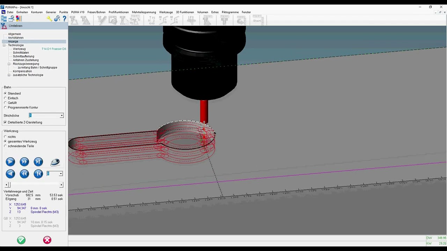Image resolution: width=447 pixels, height=251 pixels.
Task: Open the Datei menu
Action: [10, 12]
